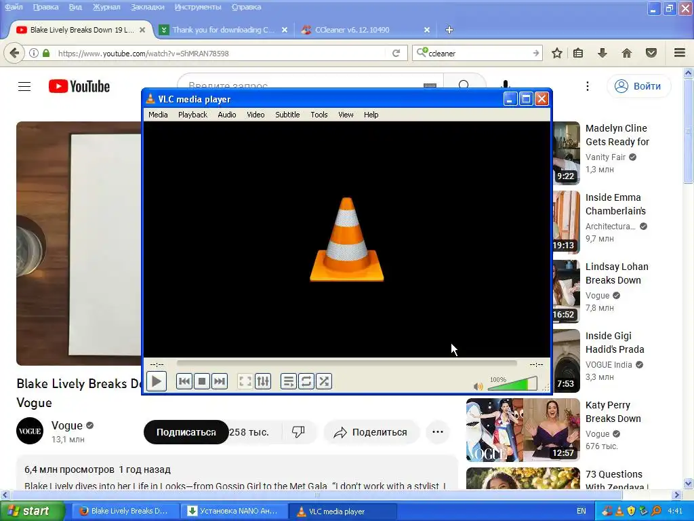Open a new browser tab
This screenshot has width=694, height=521.
449,30
